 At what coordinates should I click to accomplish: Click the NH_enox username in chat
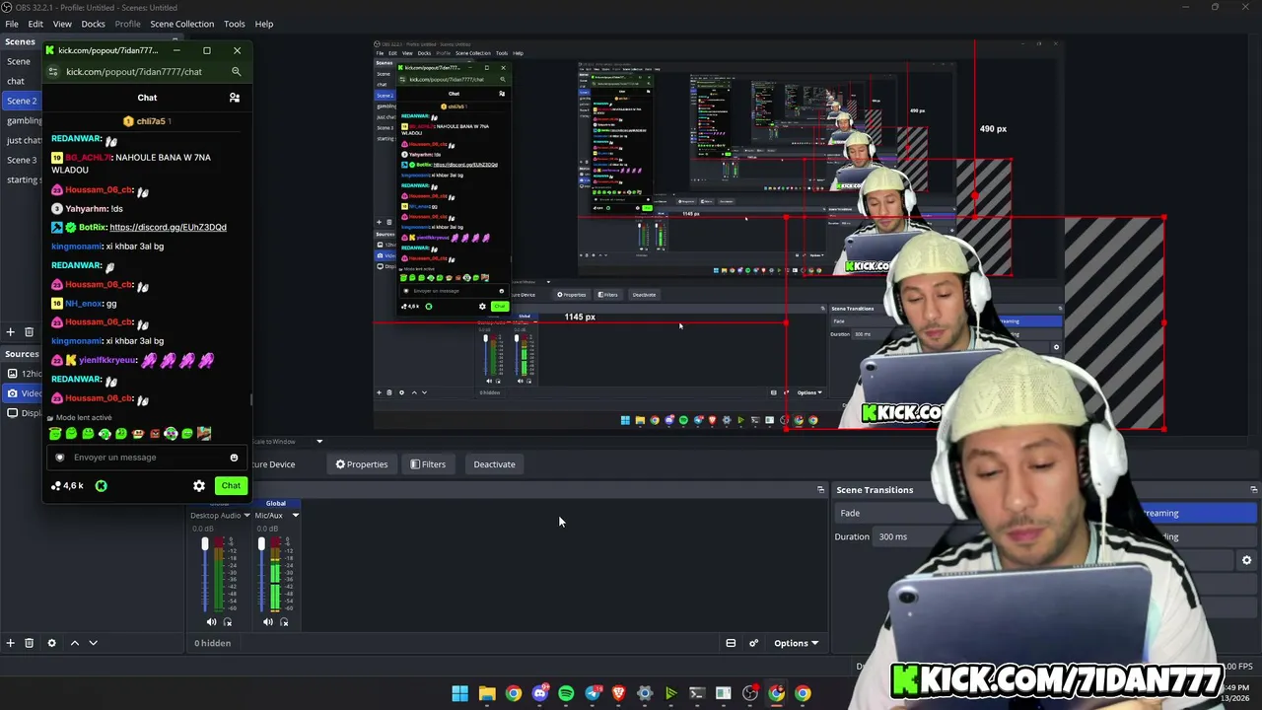coord(84,304)
